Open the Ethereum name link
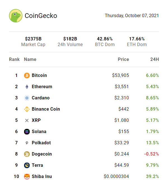The height and width of the screenshot is (194, 168). pos(42,87)
